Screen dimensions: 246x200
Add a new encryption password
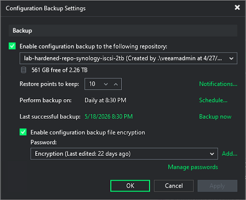[x=230, y=154]
